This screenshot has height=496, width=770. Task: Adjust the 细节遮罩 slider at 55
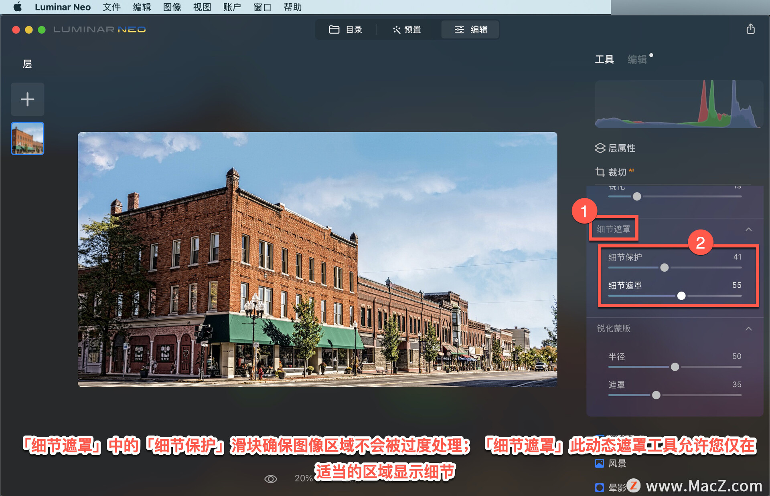[681, 296]
